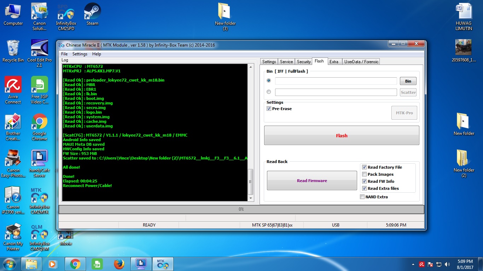Image resolution: width=483 pixels, height=271 pixels.
Task: Click the MTK-Pro button
Action: (404, 113)
